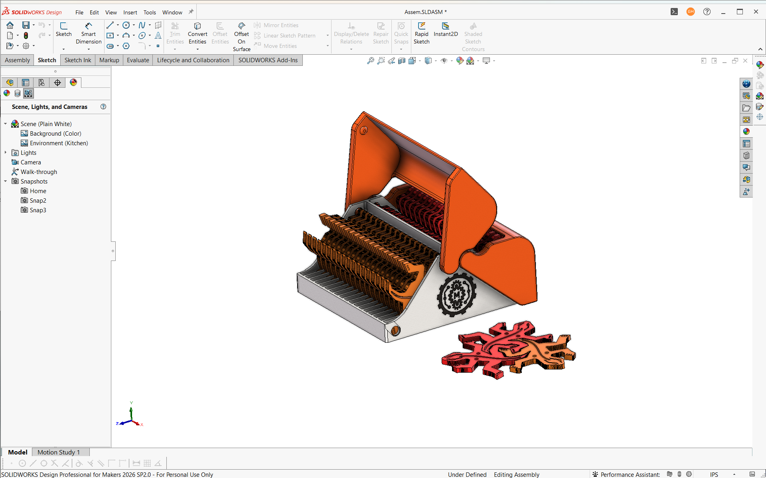Viewport: 766px width, 478px height.
Task: Collapse the Scene (Plain White) node
Action: [x=6, y=124]
